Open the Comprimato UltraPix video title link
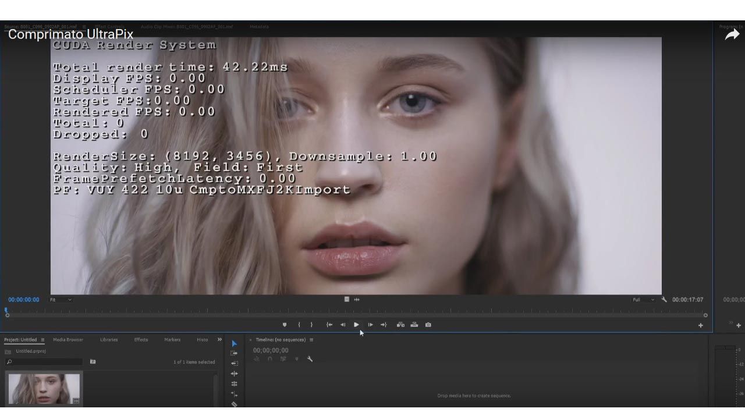745x419 pixels. 70,34
